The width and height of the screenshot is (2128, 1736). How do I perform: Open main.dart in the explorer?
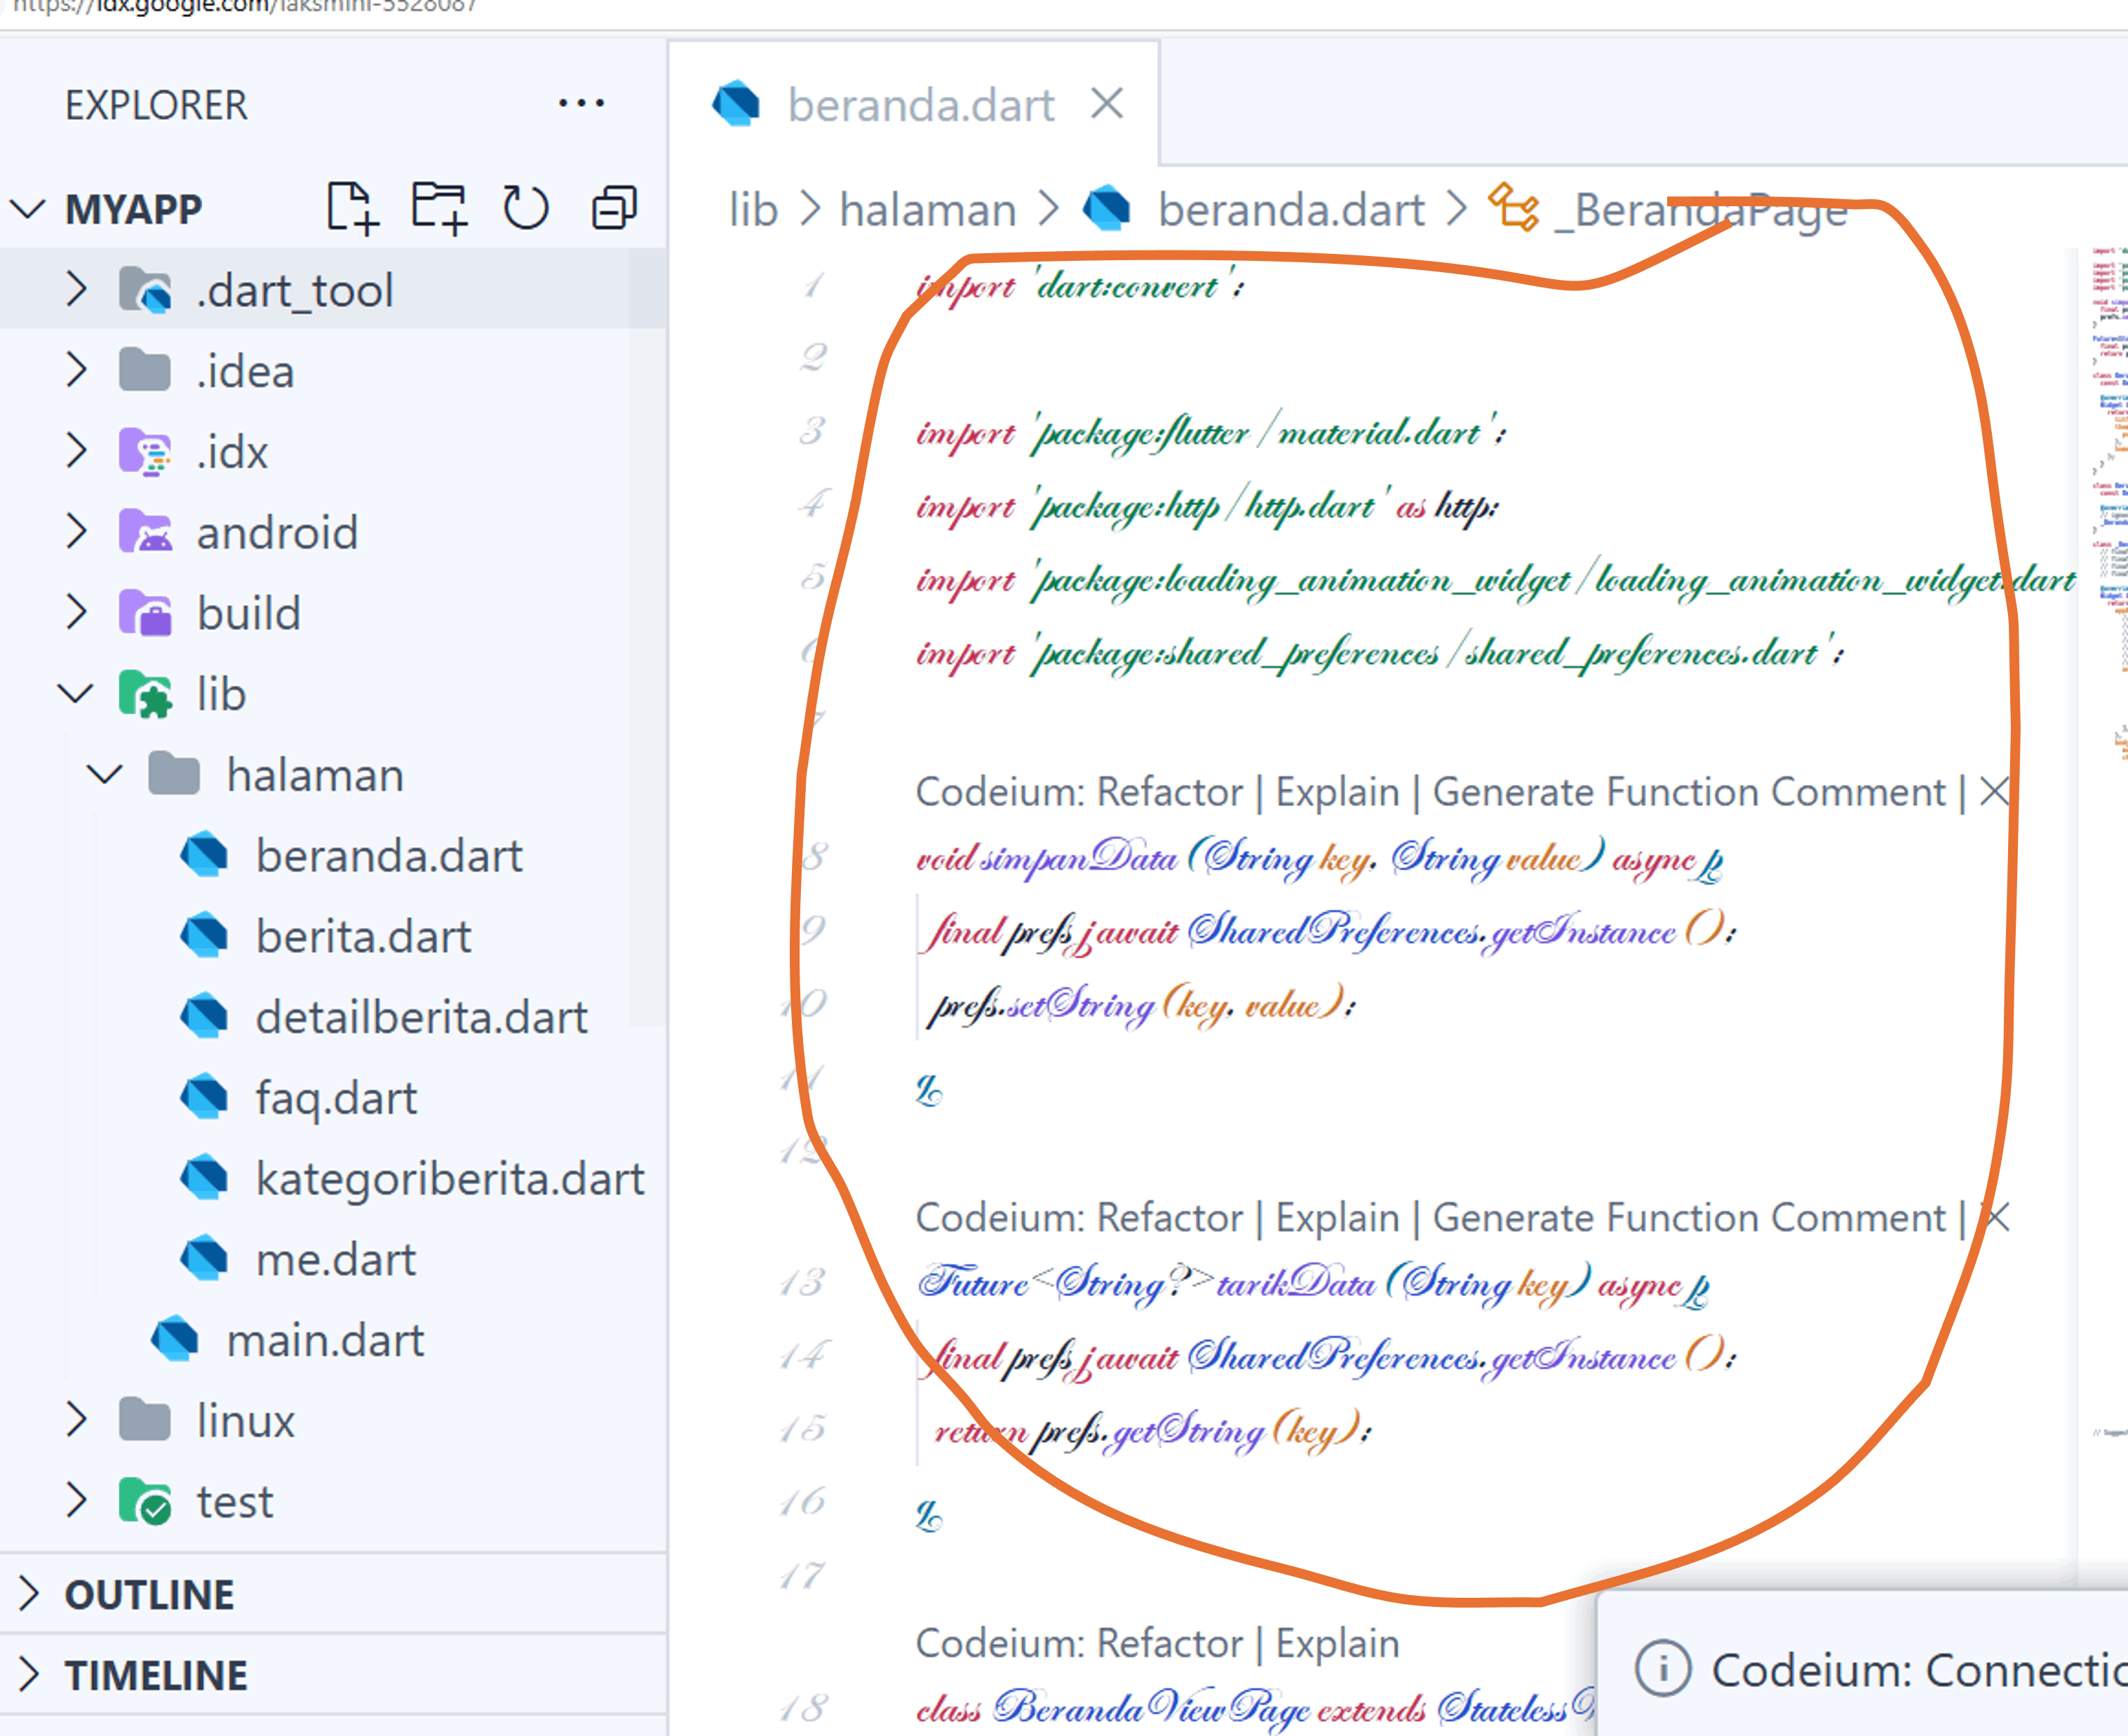pos(325,1340)
